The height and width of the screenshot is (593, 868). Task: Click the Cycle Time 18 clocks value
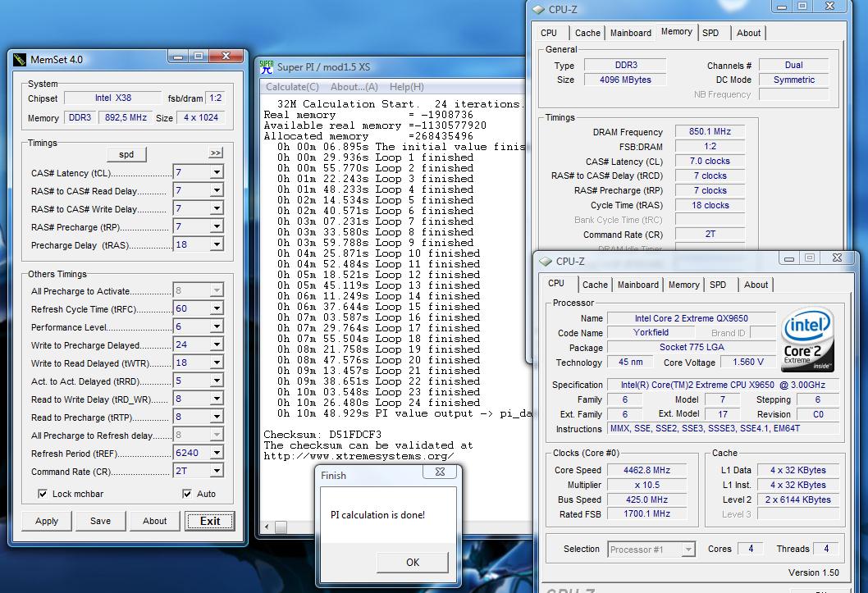(x=710, y=205)
